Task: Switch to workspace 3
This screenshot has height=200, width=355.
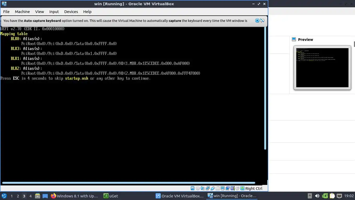Action: point(24,196)
